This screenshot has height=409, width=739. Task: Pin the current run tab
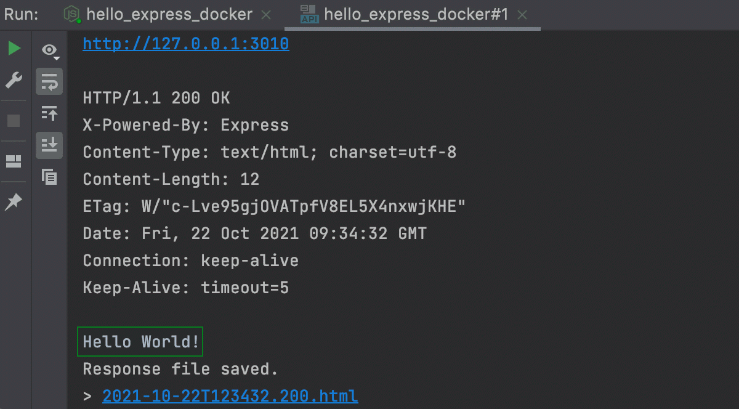point(14,202)
